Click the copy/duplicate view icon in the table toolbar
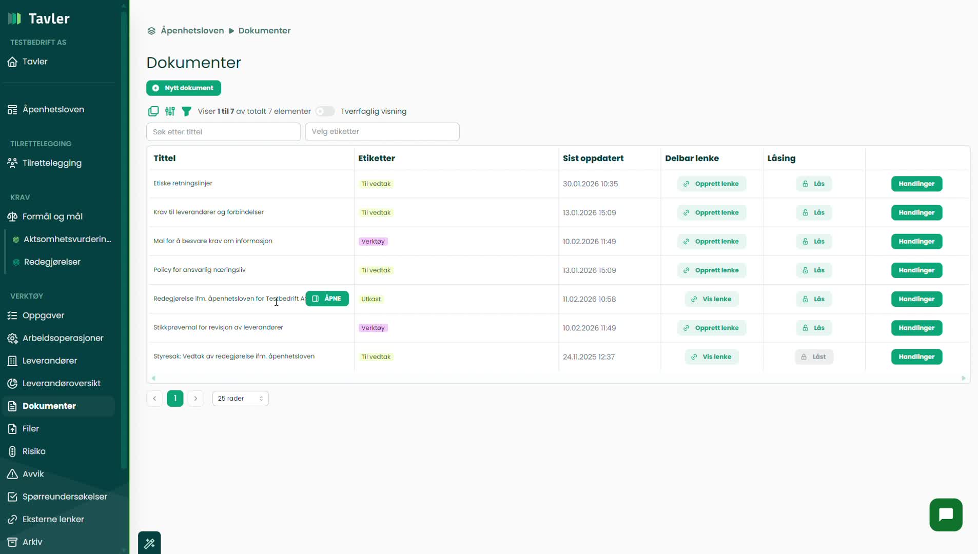This screenshot has width=978, height=554. coord(153,111)
